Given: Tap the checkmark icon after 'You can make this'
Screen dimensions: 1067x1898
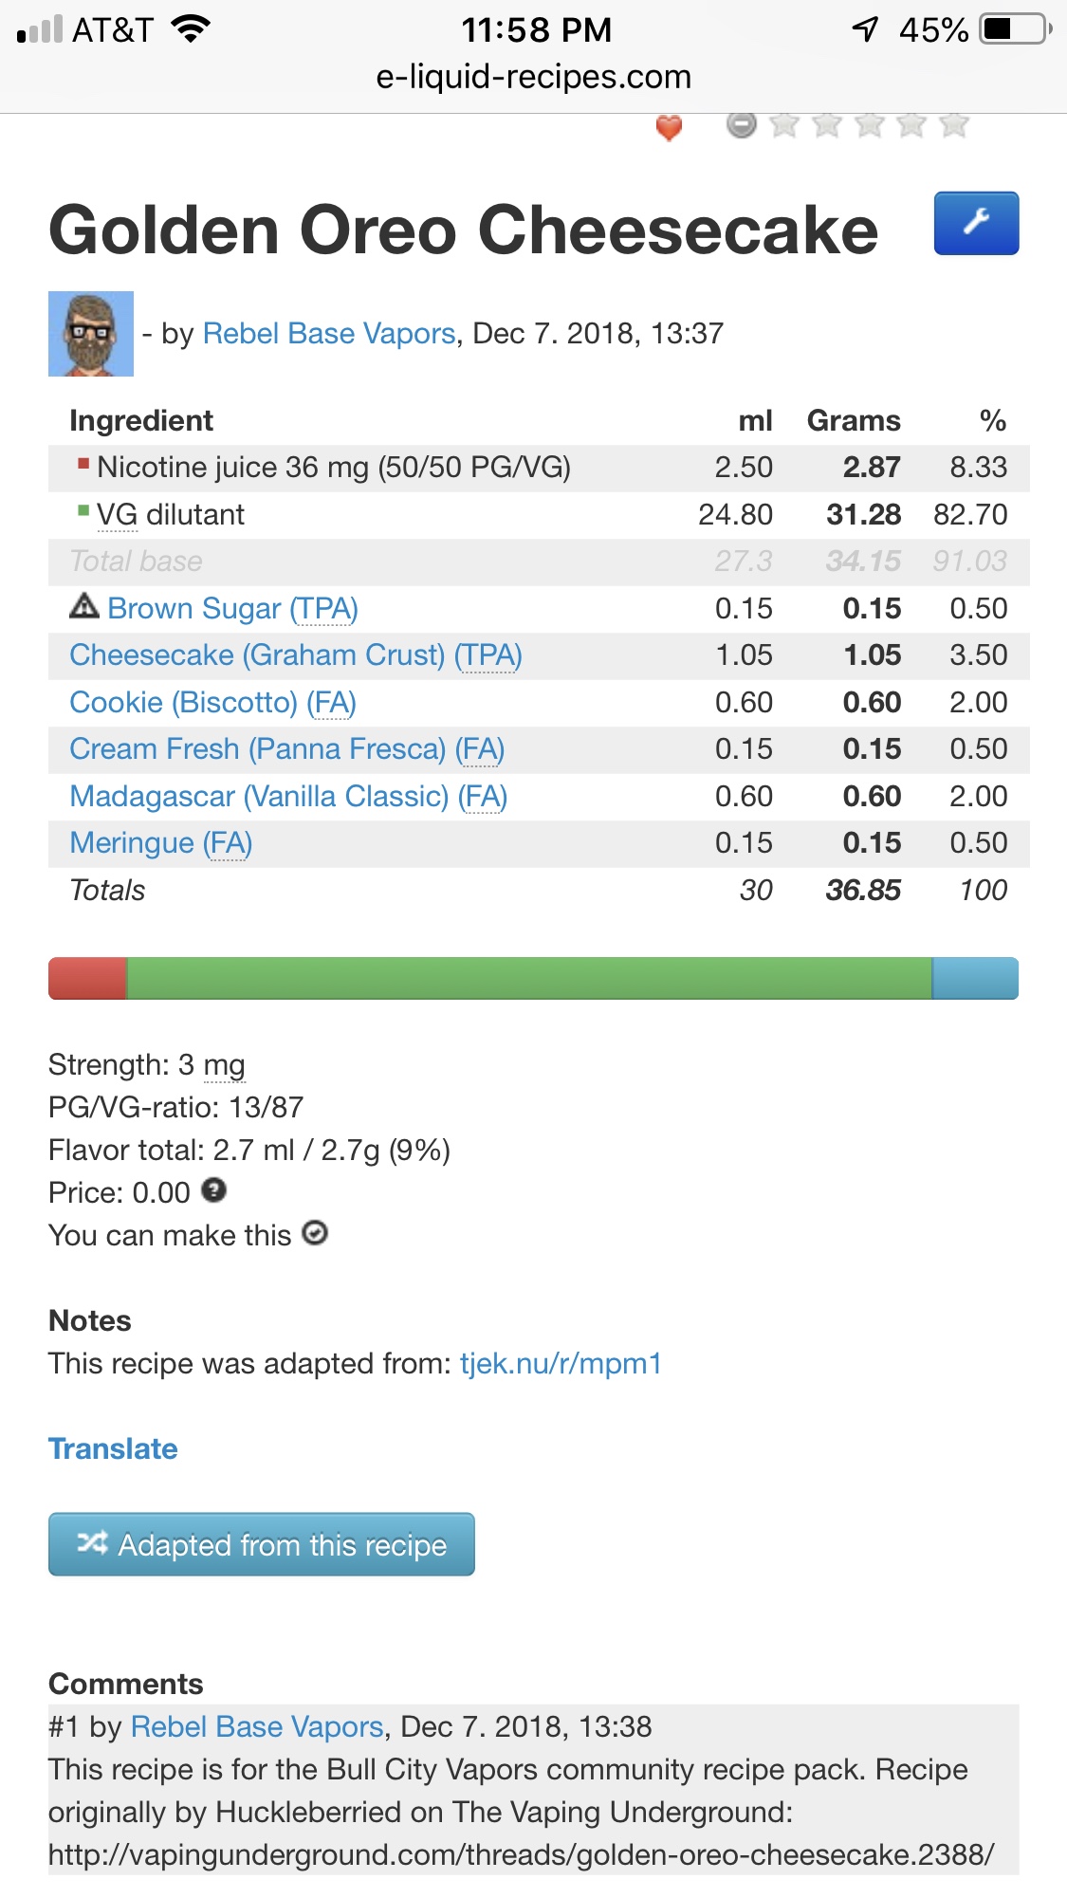Looking at the screenshot, I should [315, 1233].
